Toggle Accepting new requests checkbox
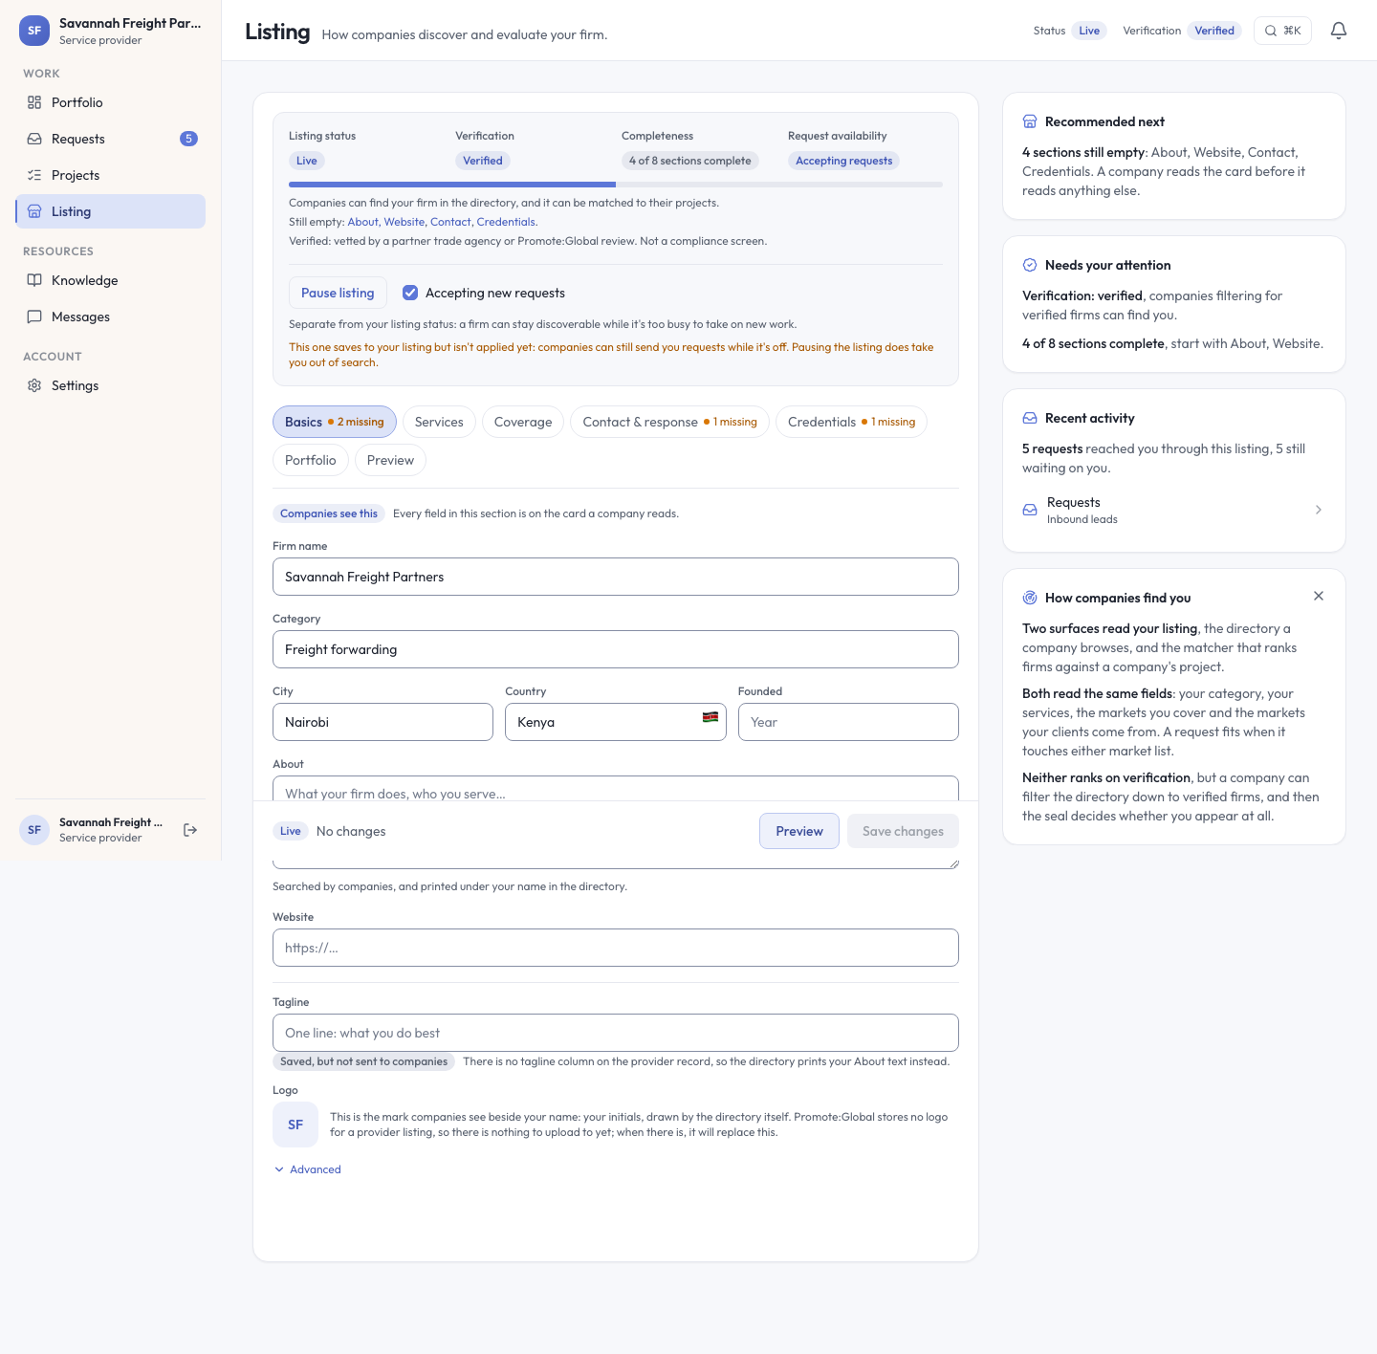This screenshot has height=1354, width=1377. click(x=410, y=293)
